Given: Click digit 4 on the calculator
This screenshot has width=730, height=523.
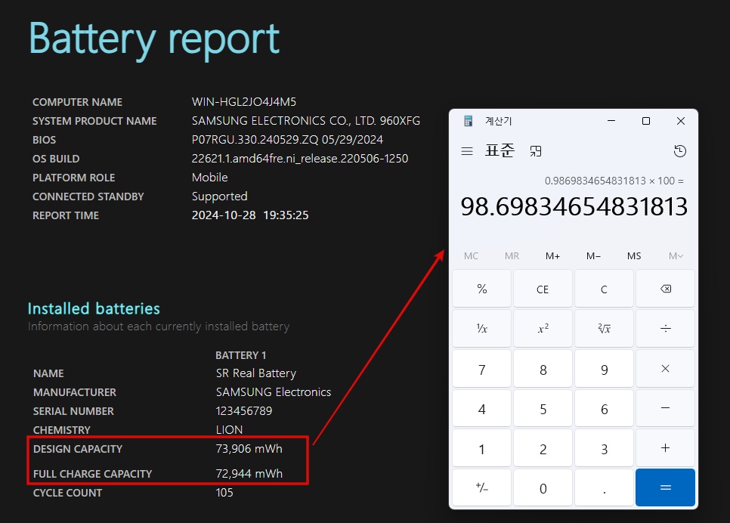Looking at the screenshot, I should [x=482, y=408].
